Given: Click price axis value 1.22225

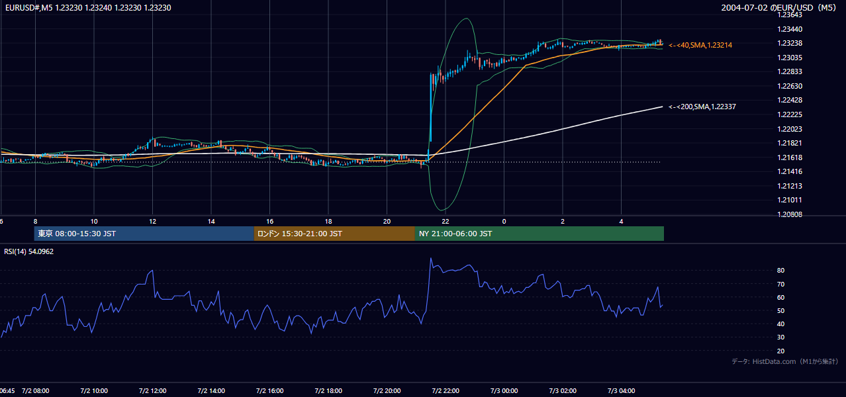Looking at the screenshot, I should [x=791, y=114].
